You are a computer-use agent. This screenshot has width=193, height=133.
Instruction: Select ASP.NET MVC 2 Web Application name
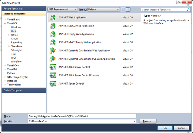point(76,26)
